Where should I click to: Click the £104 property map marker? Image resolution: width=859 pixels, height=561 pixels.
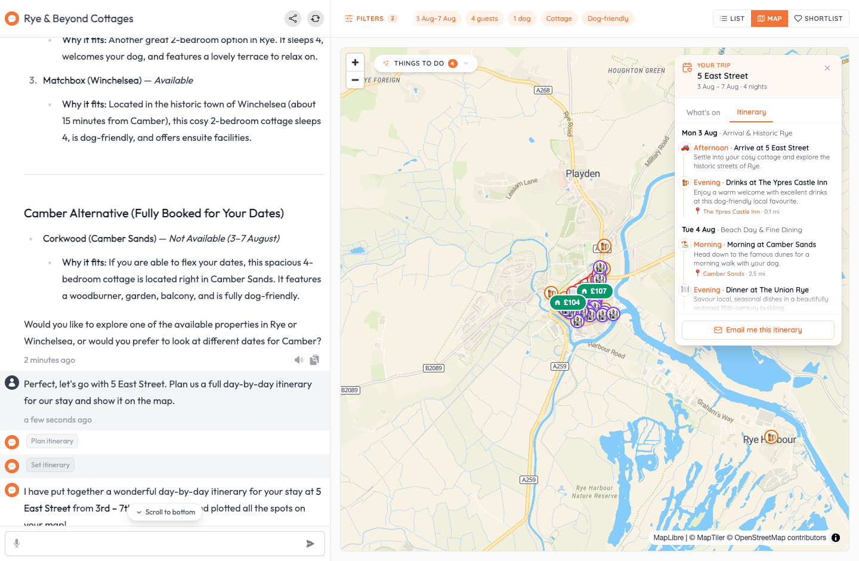point(568,303)
